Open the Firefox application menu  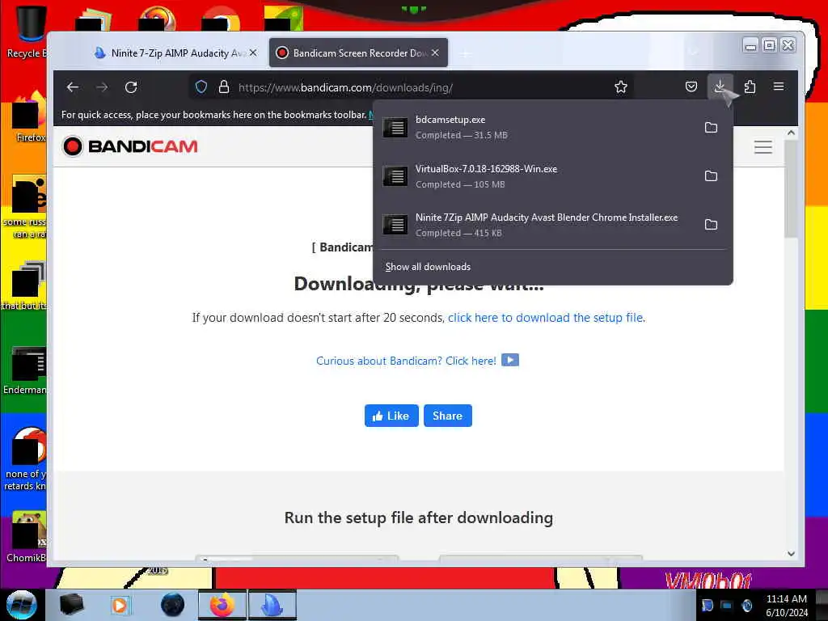tap(779, 87)
